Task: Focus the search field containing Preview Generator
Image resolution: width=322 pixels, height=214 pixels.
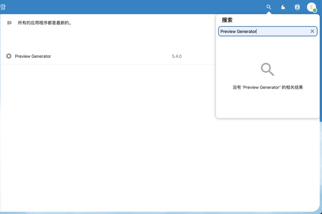Action: click(261, 31)
